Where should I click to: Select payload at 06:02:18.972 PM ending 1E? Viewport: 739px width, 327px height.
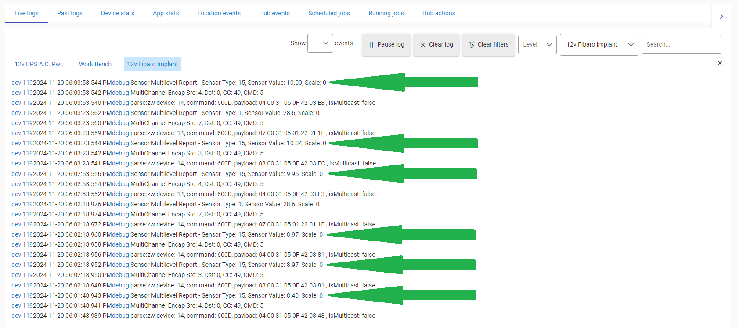(x=292, y=224)
